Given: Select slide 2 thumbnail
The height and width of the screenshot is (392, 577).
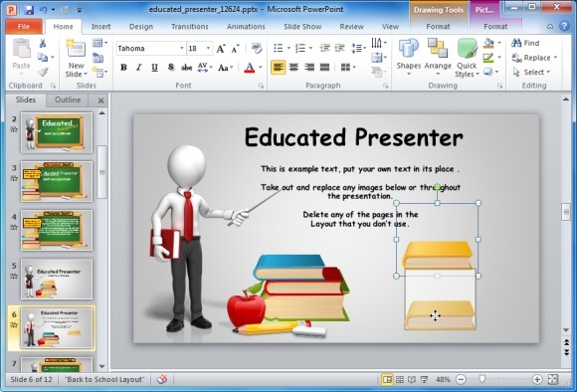Looking at the screenshot, I should pyautogui.click(x=57, y=133).
